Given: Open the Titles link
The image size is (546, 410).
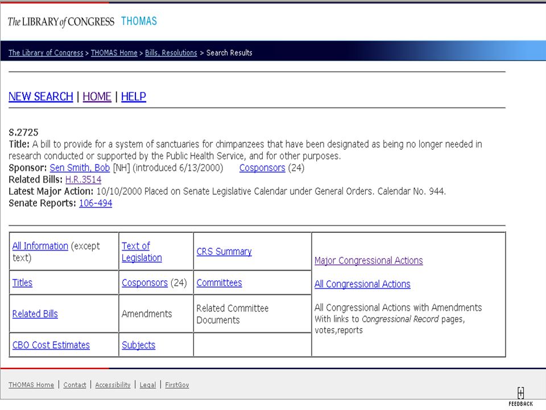Looking at the screenshot, I should (x=22, y=282).
